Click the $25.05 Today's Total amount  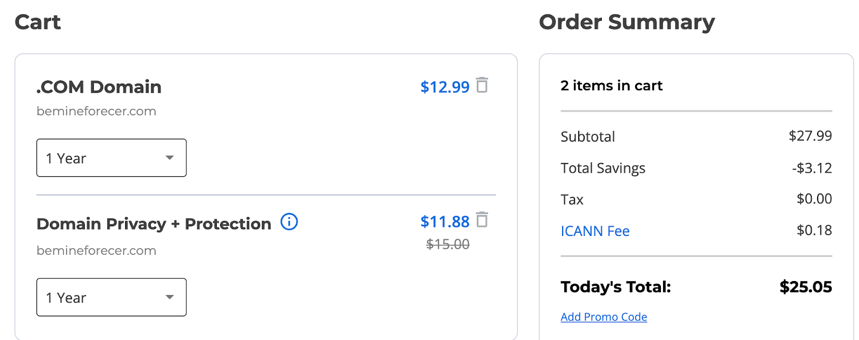click(x=805, y=287)
